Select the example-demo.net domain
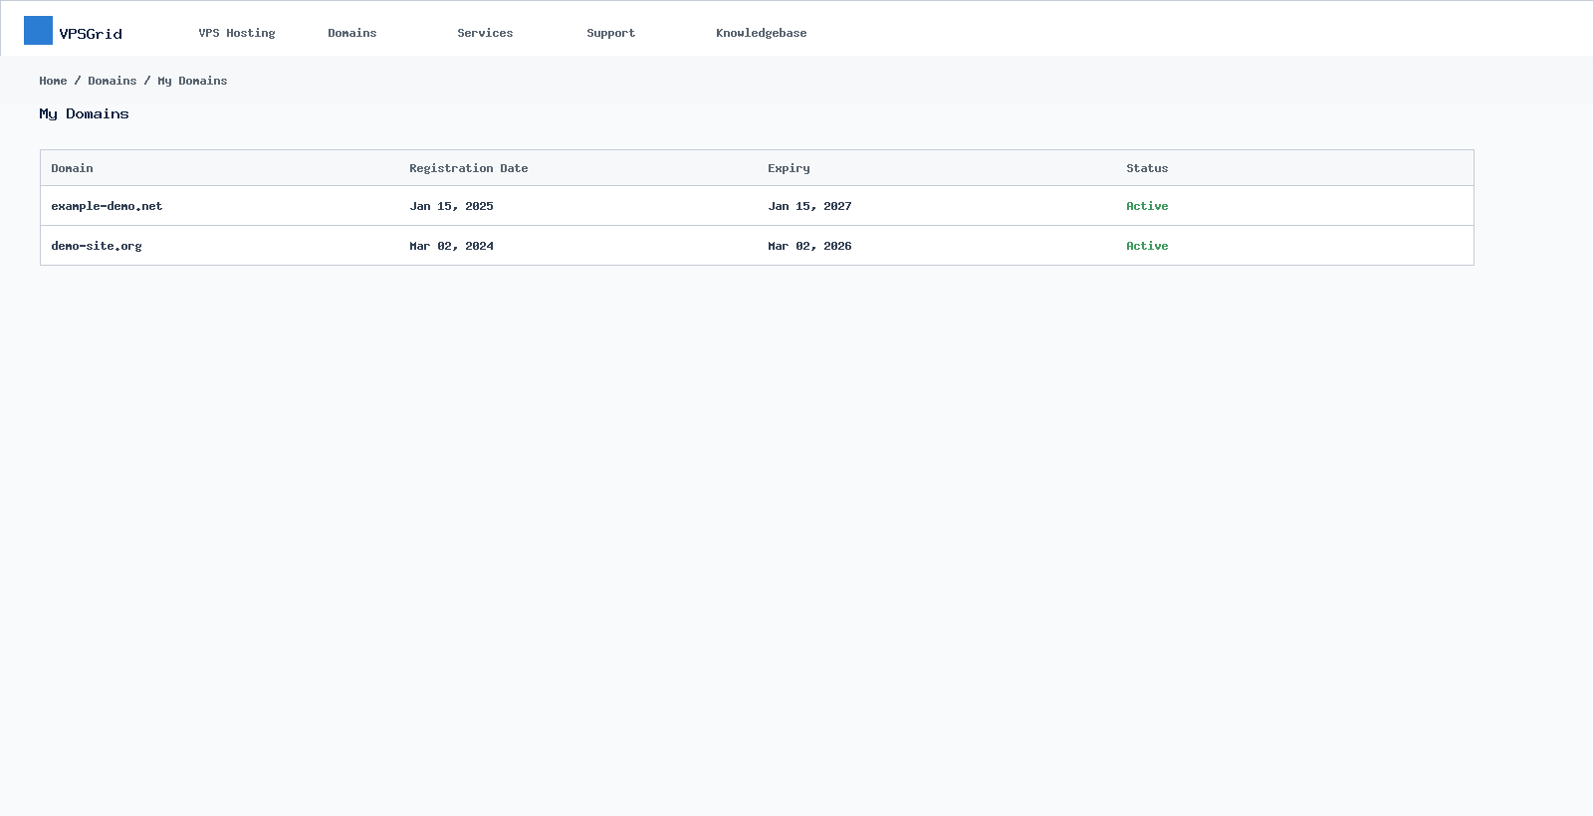 [x=107, y=206]
